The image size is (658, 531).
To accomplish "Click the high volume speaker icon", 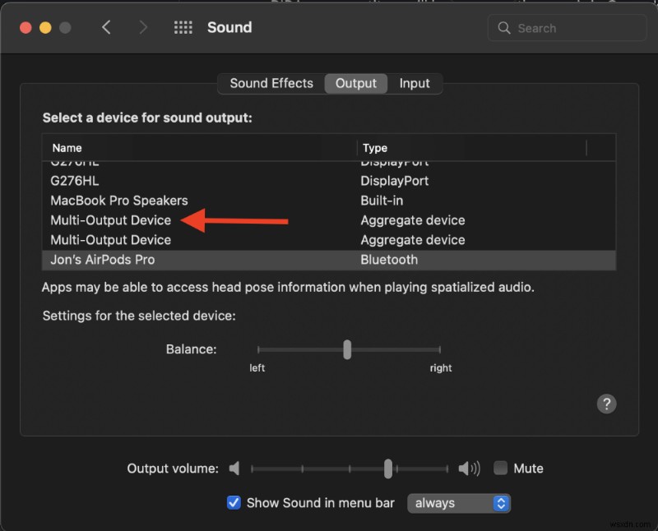I will pyautogui.click(x=469, y=469).
